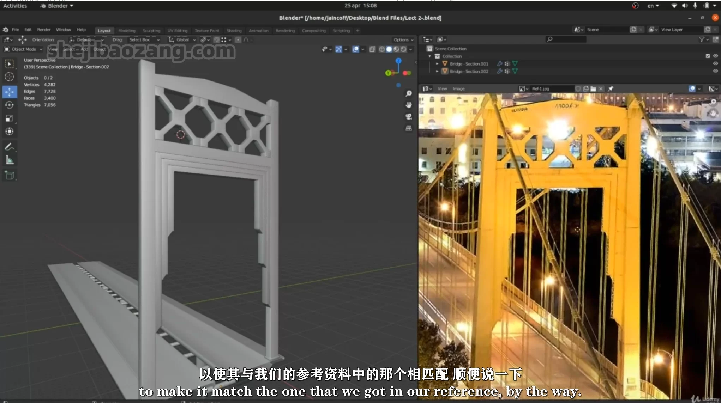
Task: Expand the Bridge - Section.001 tree item
Action: click(x=437, y=64)
